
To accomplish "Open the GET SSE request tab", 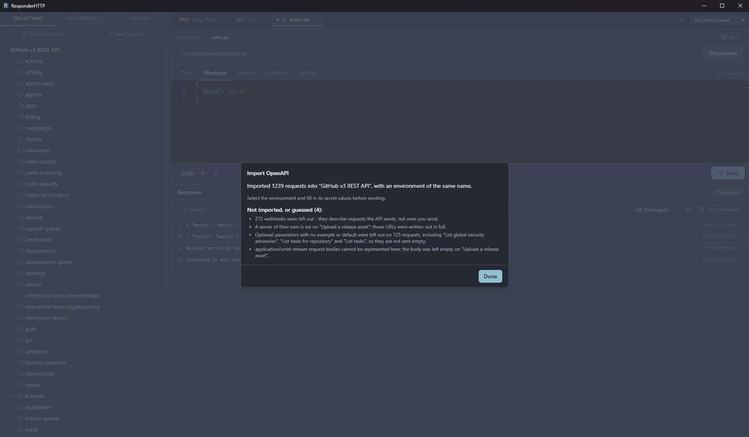I will point(246,19).
